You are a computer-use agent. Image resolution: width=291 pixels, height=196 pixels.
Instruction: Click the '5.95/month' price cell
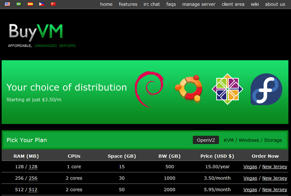tap(217, 190)
